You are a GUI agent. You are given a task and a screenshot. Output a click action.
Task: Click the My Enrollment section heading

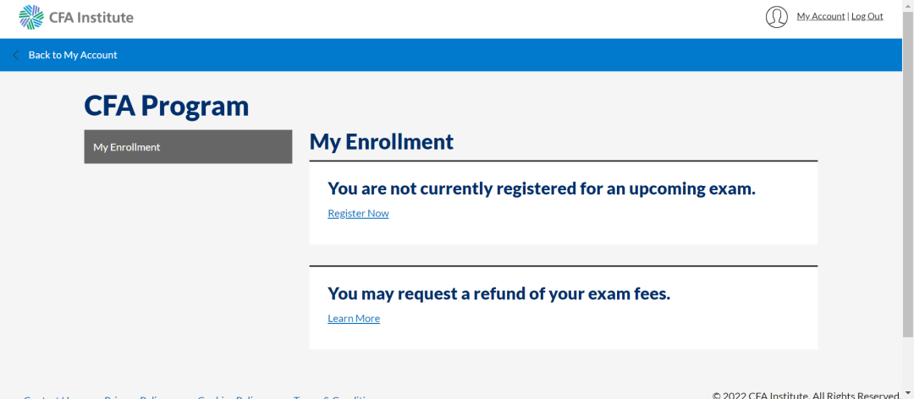[382, 141]
